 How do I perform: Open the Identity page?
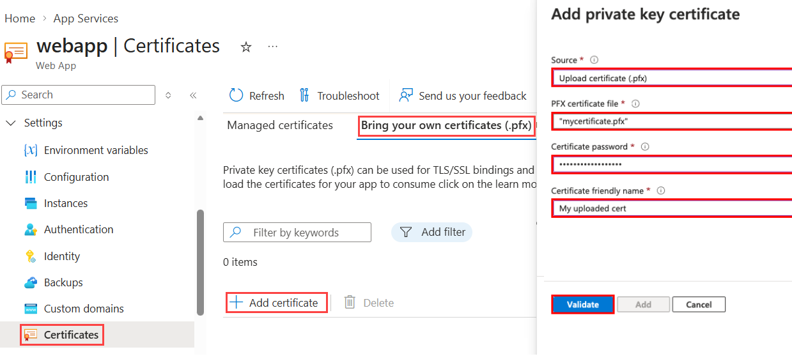click(62, 256)
